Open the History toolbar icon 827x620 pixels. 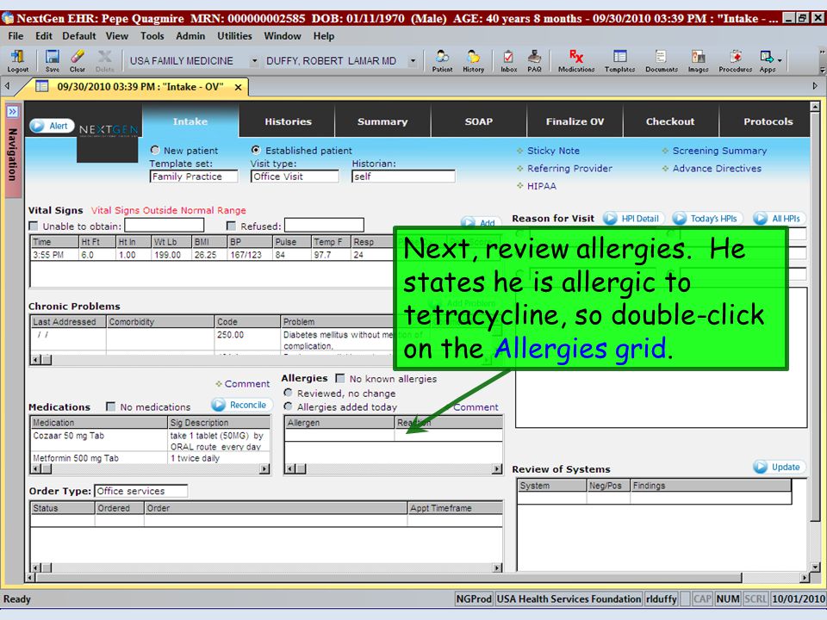tap(473, 60)
